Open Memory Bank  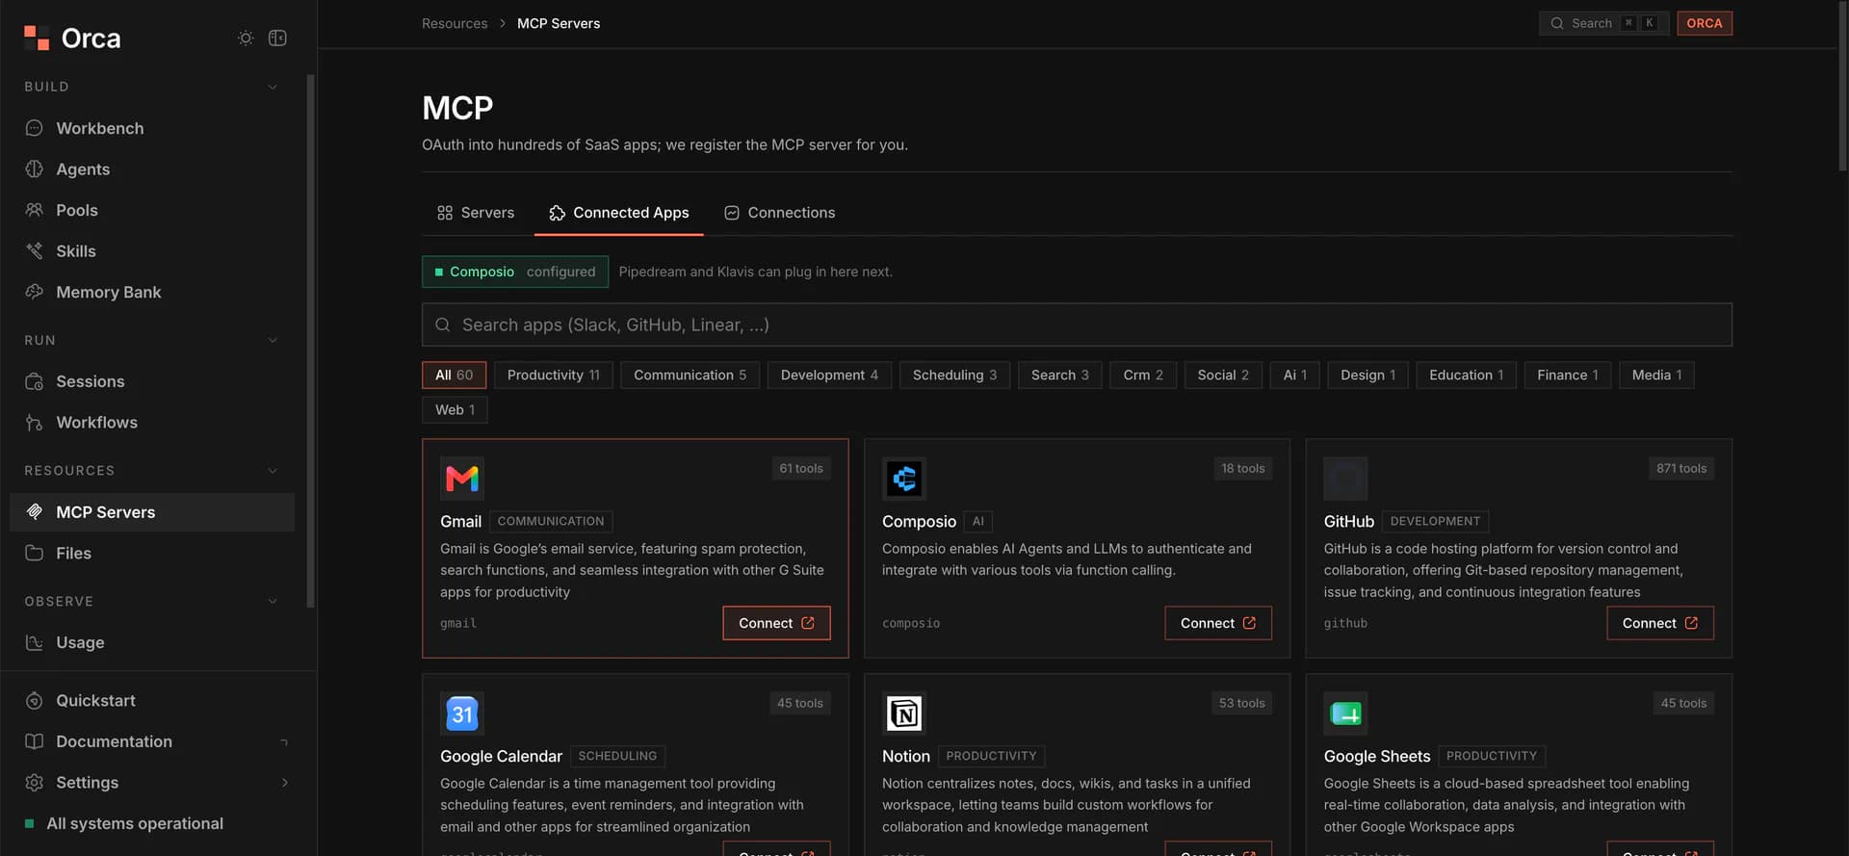point(152,292)
